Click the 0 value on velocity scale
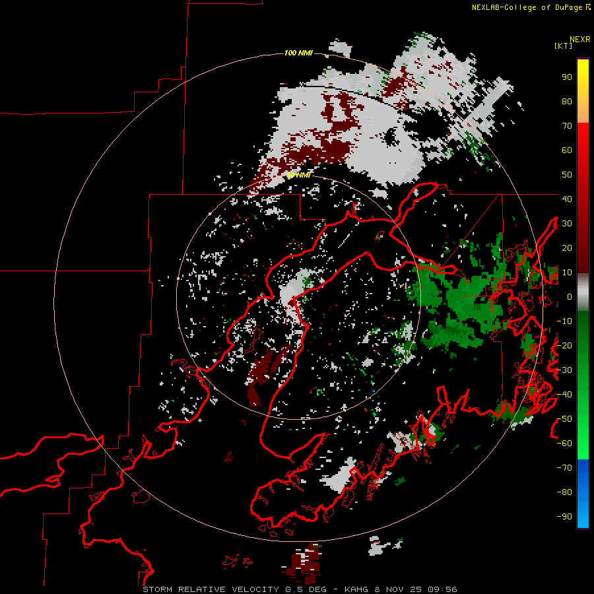594x594 pixels. click(570, 297)
